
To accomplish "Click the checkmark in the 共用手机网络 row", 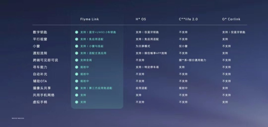I will click(x=76, y=95).
